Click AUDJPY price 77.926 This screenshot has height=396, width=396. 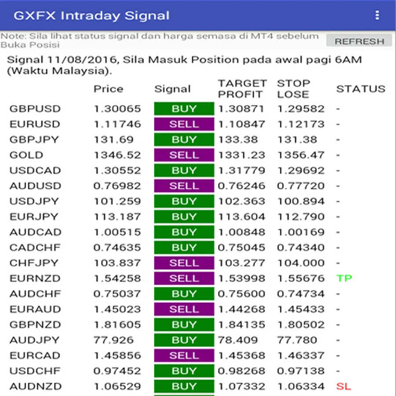(x=114, y=340)
